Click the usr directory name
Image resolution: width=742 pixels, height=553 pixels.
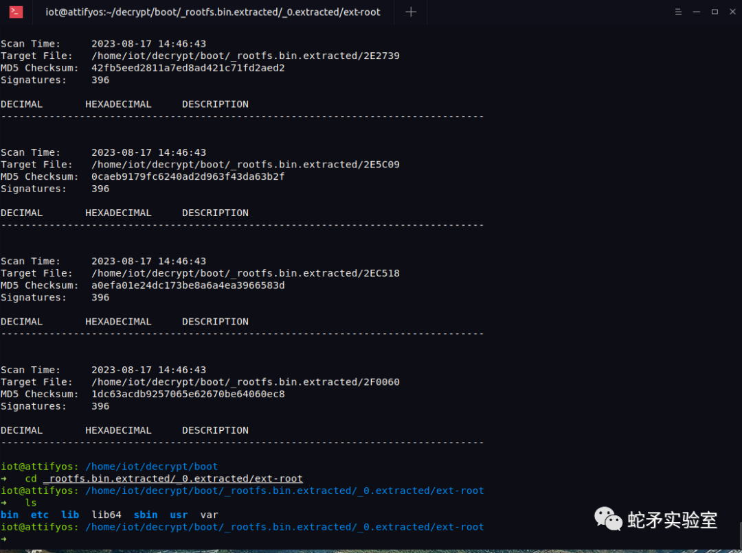pyautogui.click(x=179, y=515)
